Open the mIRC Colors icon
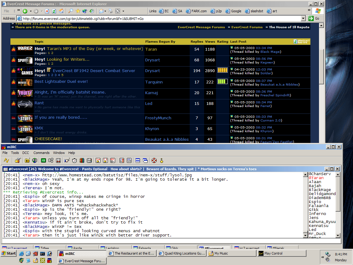The width and height of the screenshot is (353, 265). [x=82, y=160]
